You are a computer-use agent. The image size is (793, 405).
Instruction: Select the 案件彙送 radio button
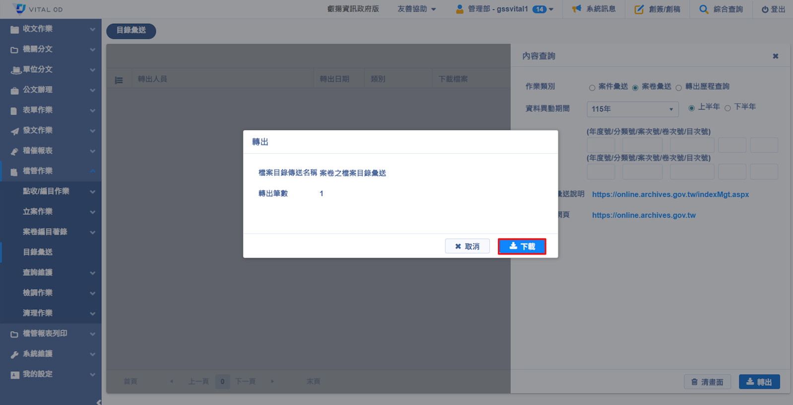point(592,88)
